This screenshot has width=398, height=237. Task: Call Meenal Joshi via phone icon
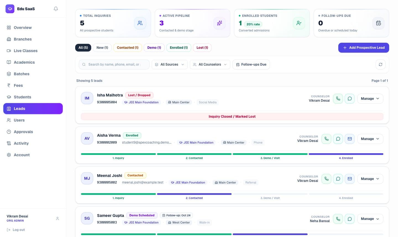point(326,179)
